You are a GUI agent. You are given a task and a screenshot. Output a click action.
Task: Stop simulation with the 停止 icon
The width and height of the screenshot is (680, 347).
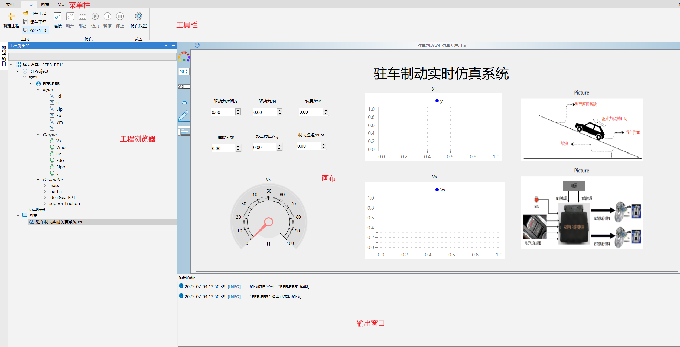click(120, 16)
